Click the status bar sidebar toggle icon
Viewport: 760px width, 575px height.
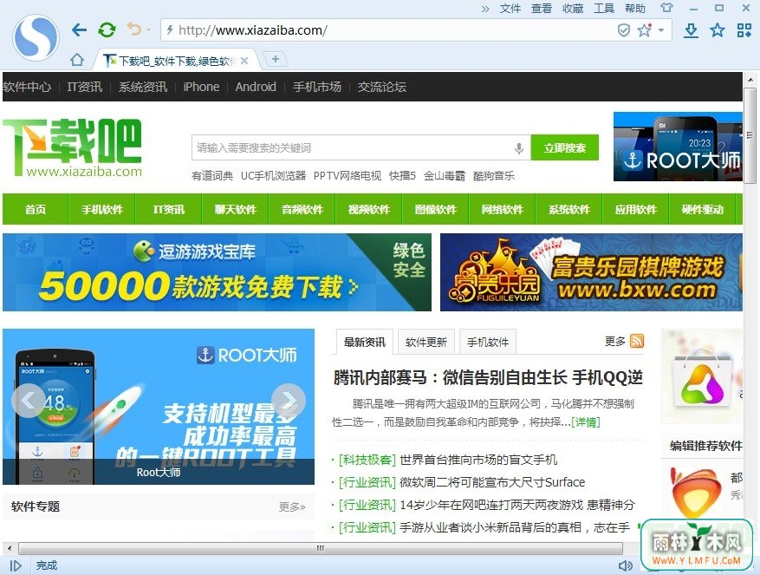pos(15,565)
